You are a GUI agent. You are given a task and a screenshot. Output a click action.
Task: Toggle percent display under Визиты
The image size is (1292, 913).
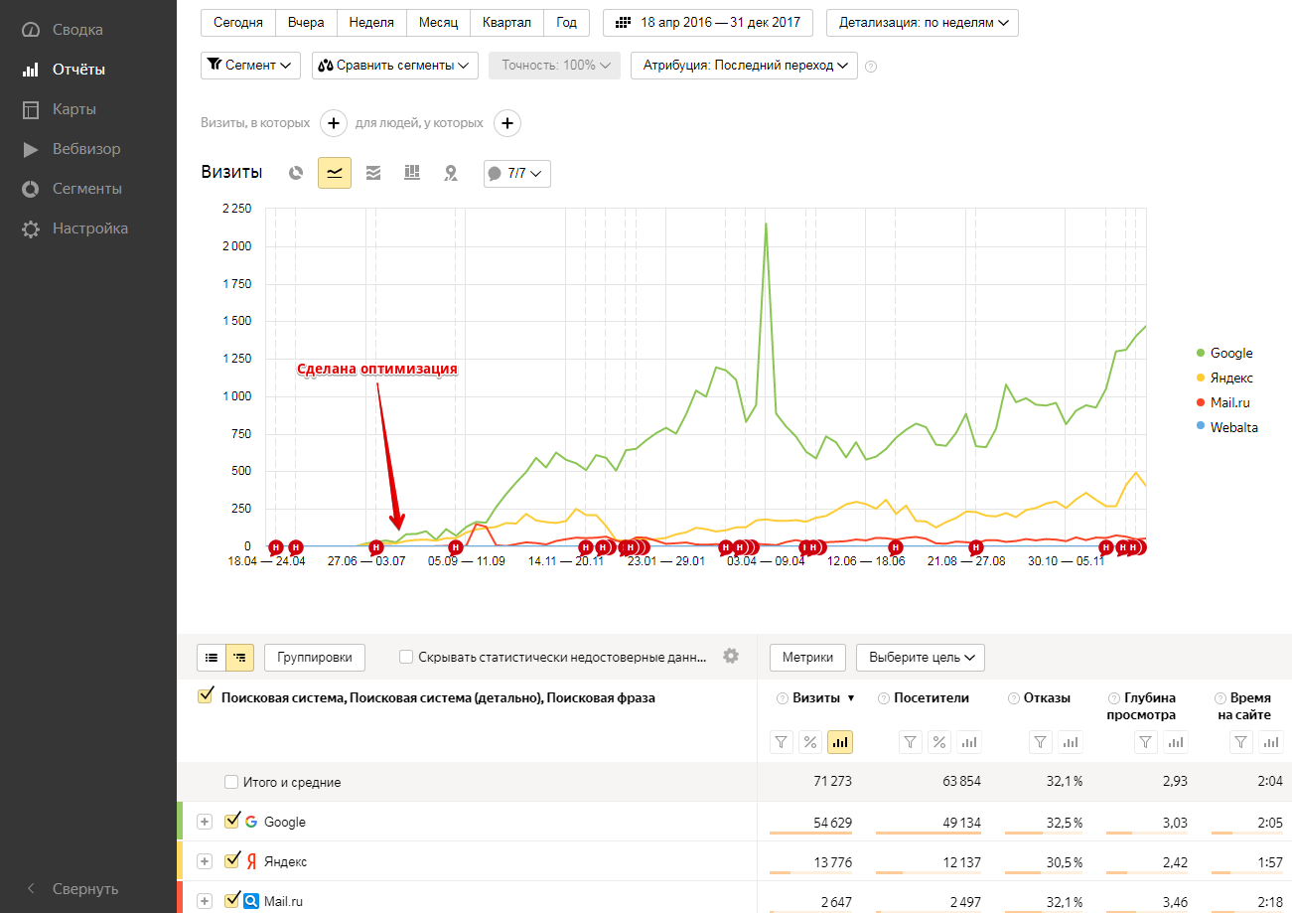(810, 741)
